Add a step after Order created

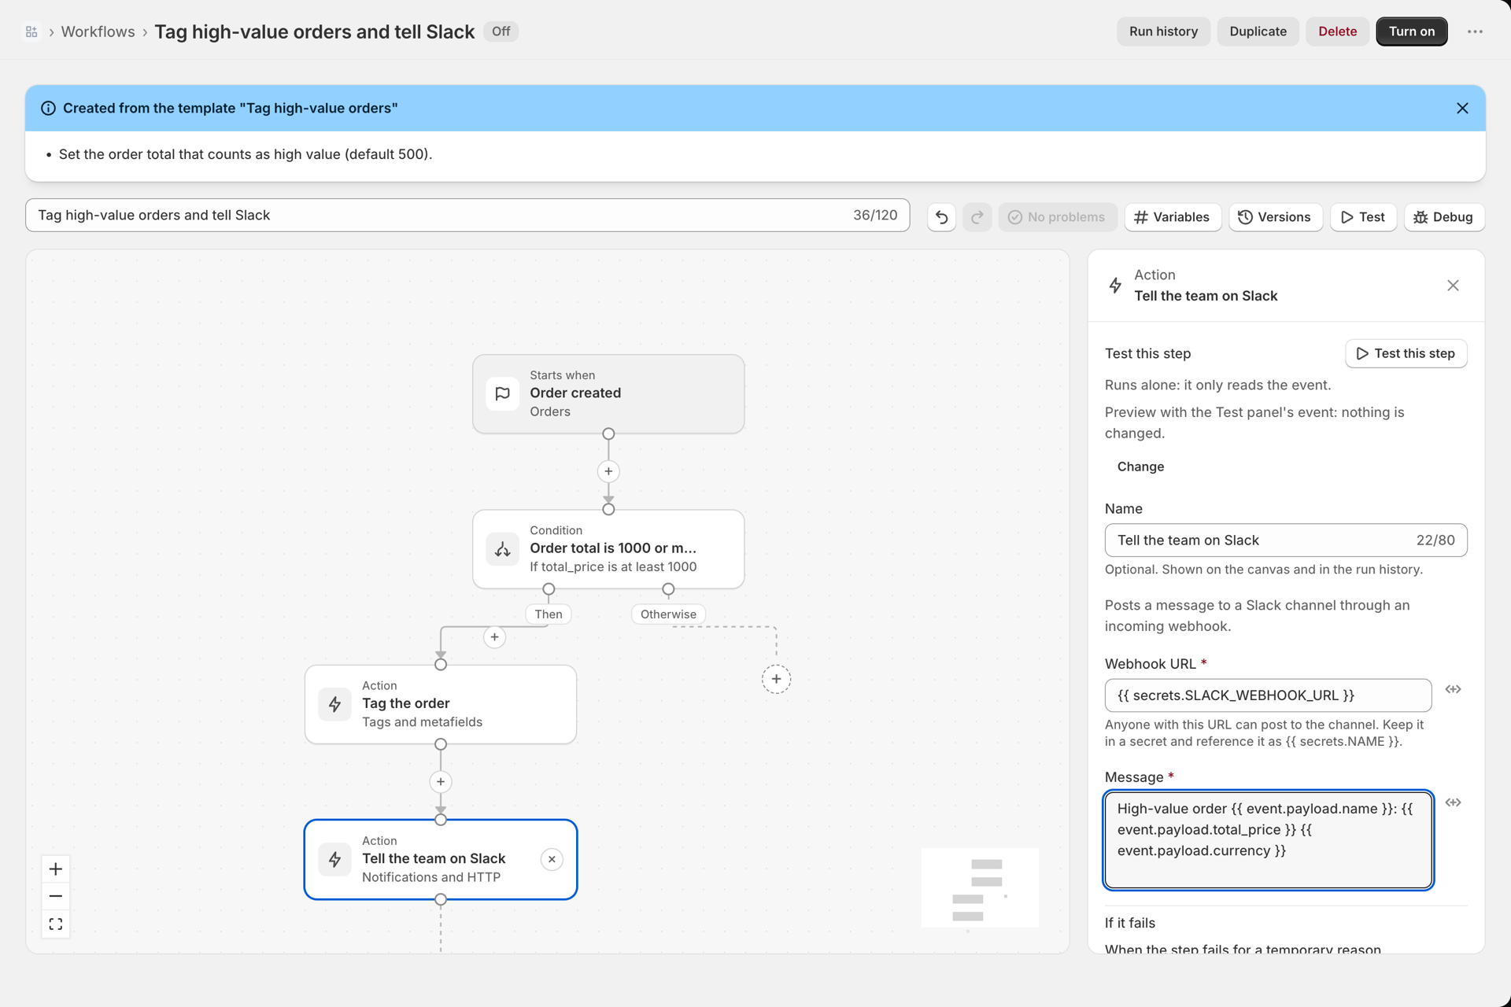tap(608, 471)
